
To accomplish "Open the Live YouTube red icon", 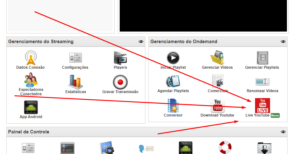I will 262,105.
